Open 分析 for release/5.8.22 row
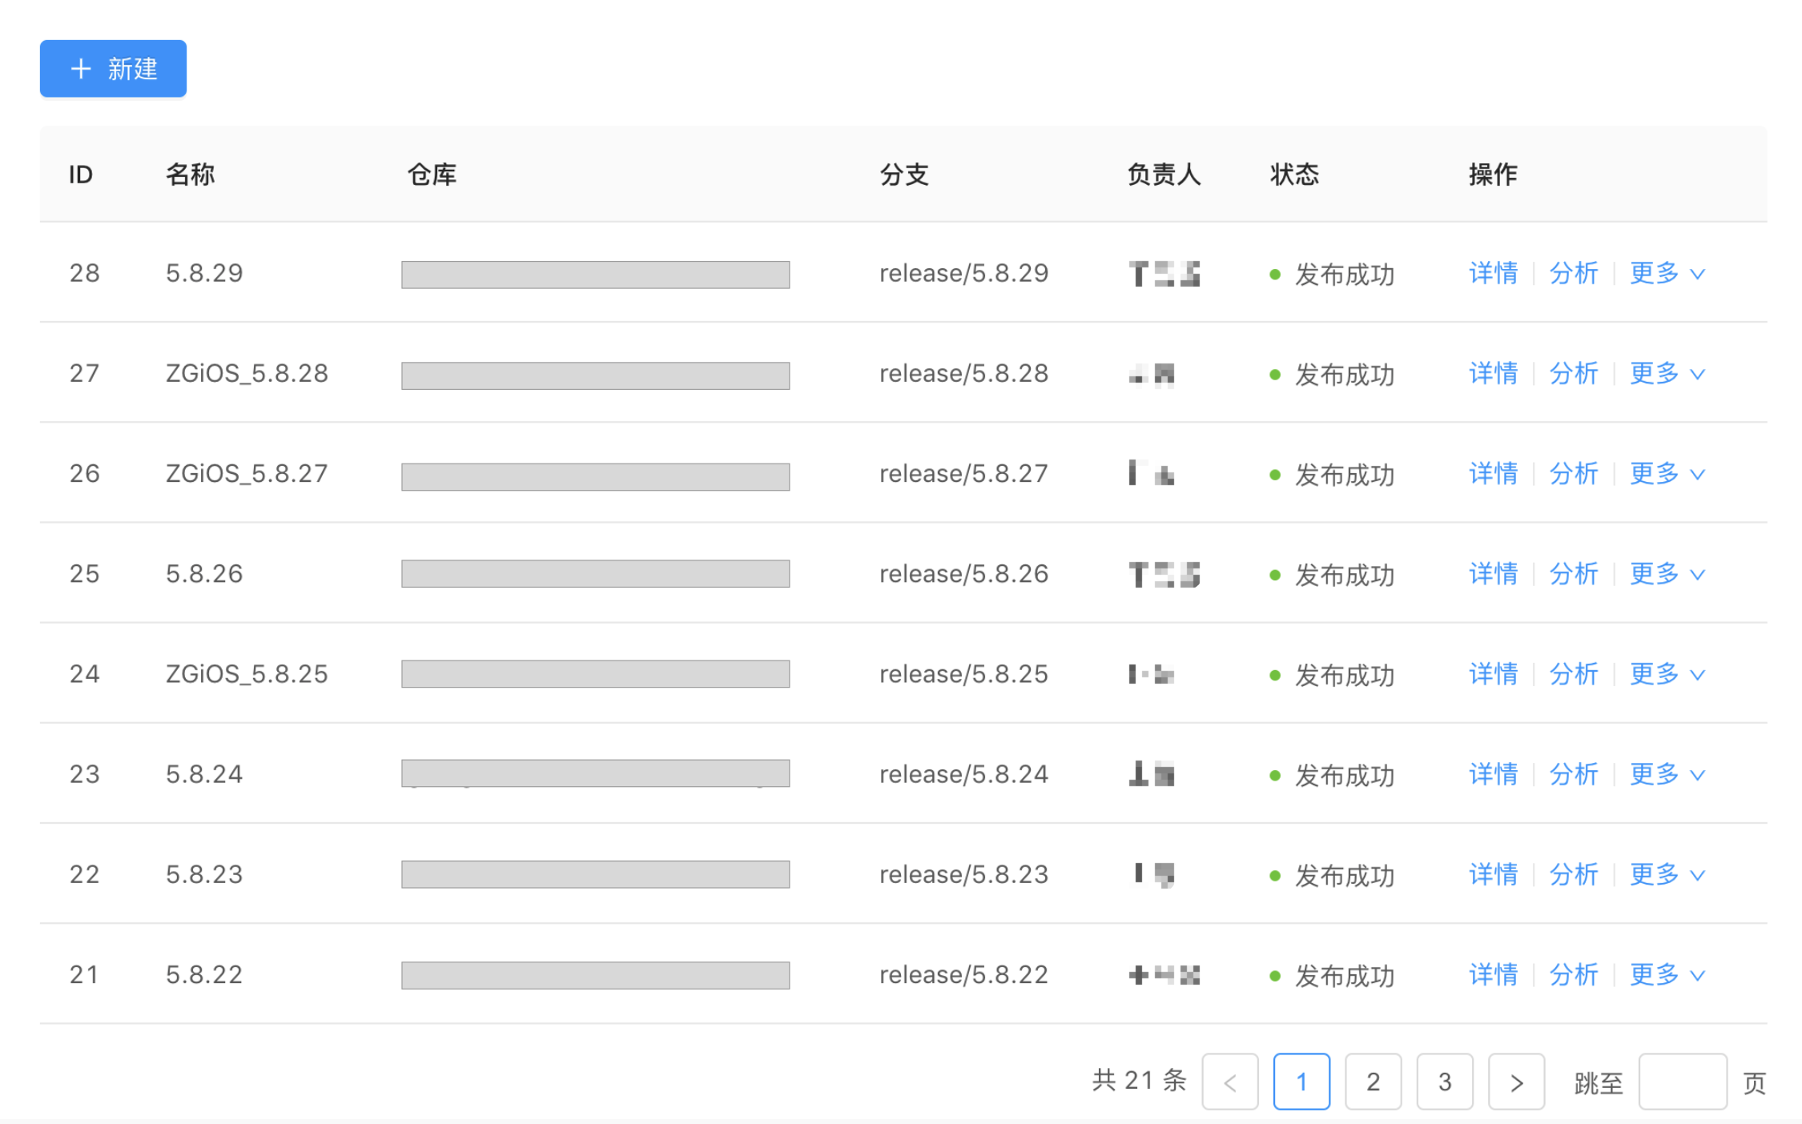Screen dimensions: 1802x1124 (1573, 974)
